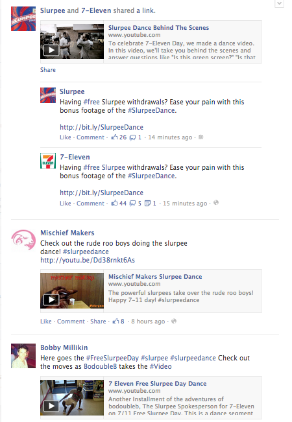The height and width of the screenshot is (422, 292).
Task: Play the Mischief Makers Slurpee Dance thumbnail
Action: click(x=72, y=290)
